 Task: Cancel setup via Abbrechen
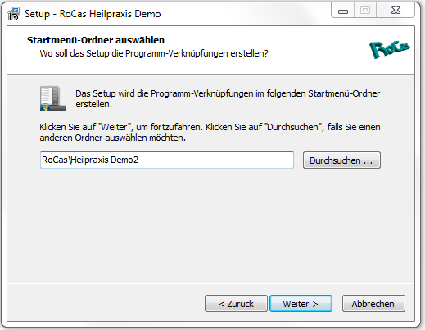click(x=373, y=303)
